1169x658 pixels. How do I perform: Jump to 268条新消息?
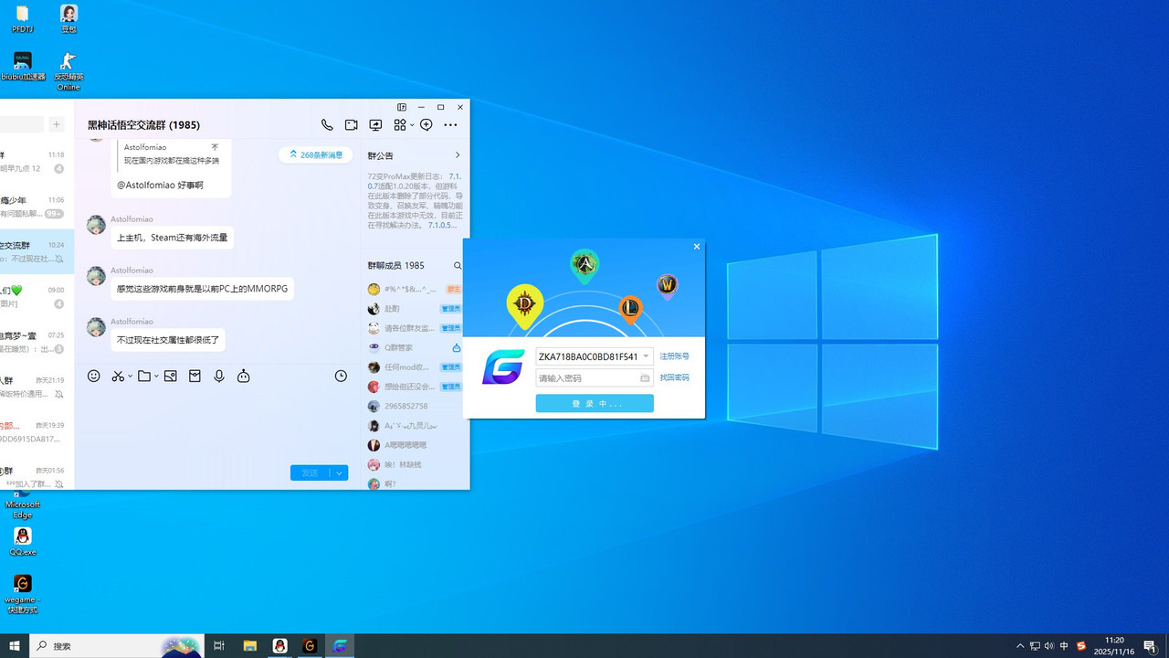click(316, 154)
